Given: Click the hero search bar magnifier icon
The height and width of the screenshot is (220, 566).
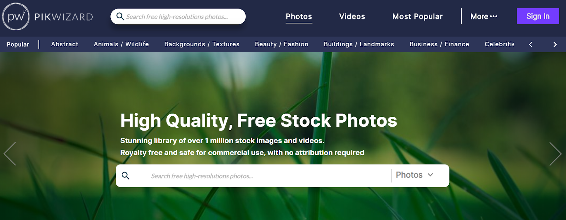Looking at the screenshot, I should point(126,175).
